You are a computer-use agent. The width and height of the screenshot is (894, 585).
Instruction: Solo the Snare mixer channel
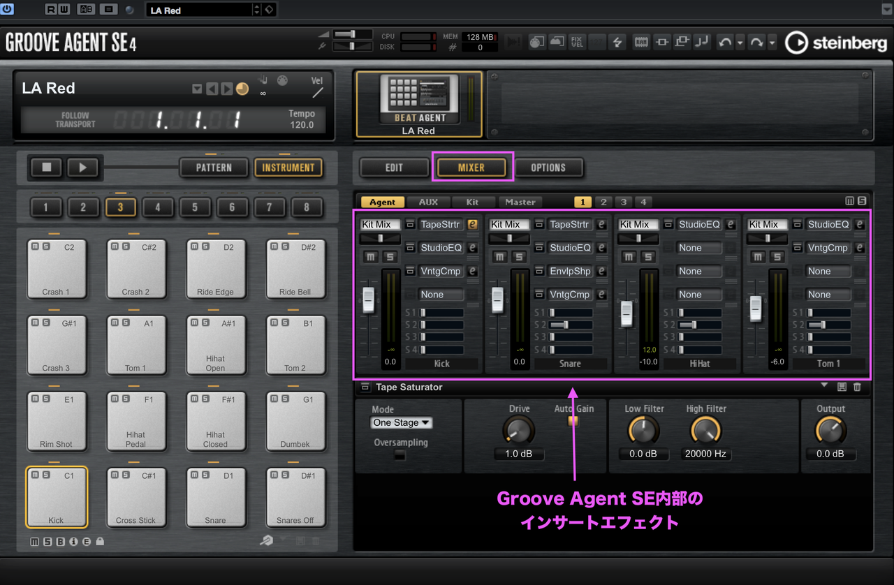(x=518, y=256)
